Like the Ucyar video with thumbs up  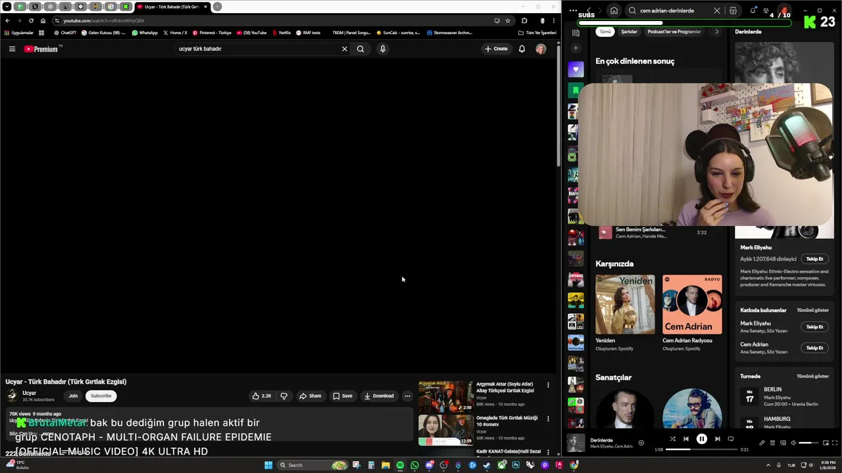pyautogui.click(x=262, y=395)
